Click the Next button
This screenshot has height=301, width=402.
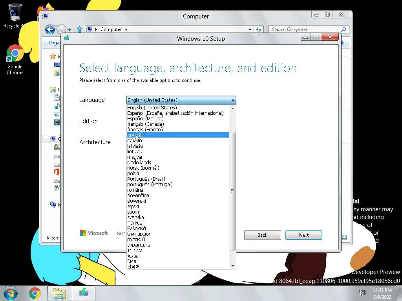[303, 235]
